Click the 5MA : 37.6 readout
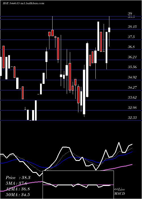Screen dimensions: 142x199 click(x=17, y=183)
